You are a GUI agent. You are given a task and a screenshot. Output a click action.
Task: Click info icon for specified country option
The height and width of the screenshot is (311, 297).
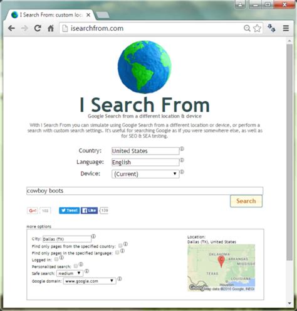pyautogui.click(x=125, y=244)
